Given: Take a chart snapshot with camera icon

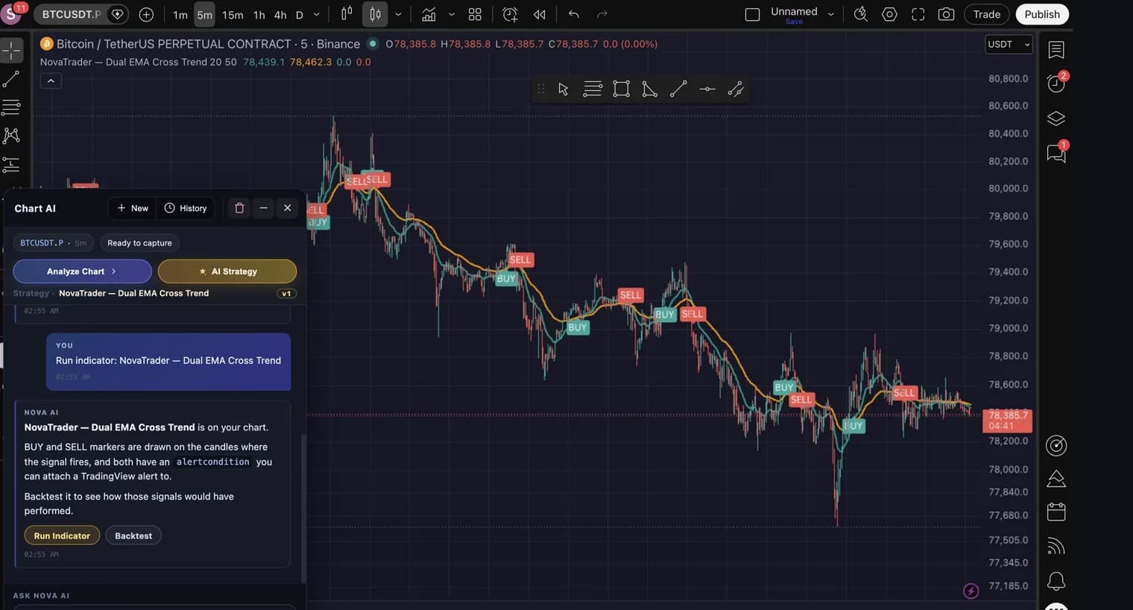Looking at the screenshot, I should point(946,14).
